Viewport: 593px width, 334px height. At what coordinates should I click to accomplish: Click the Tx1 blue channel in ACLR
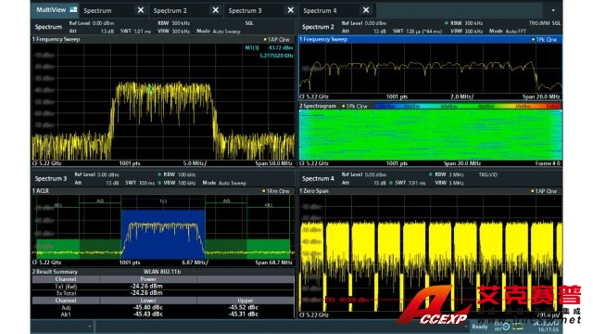pyautogui.click(x=163, y=234)
